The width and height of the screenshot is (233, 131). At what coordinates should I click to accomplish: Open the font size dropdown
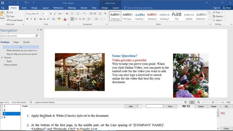48,14
